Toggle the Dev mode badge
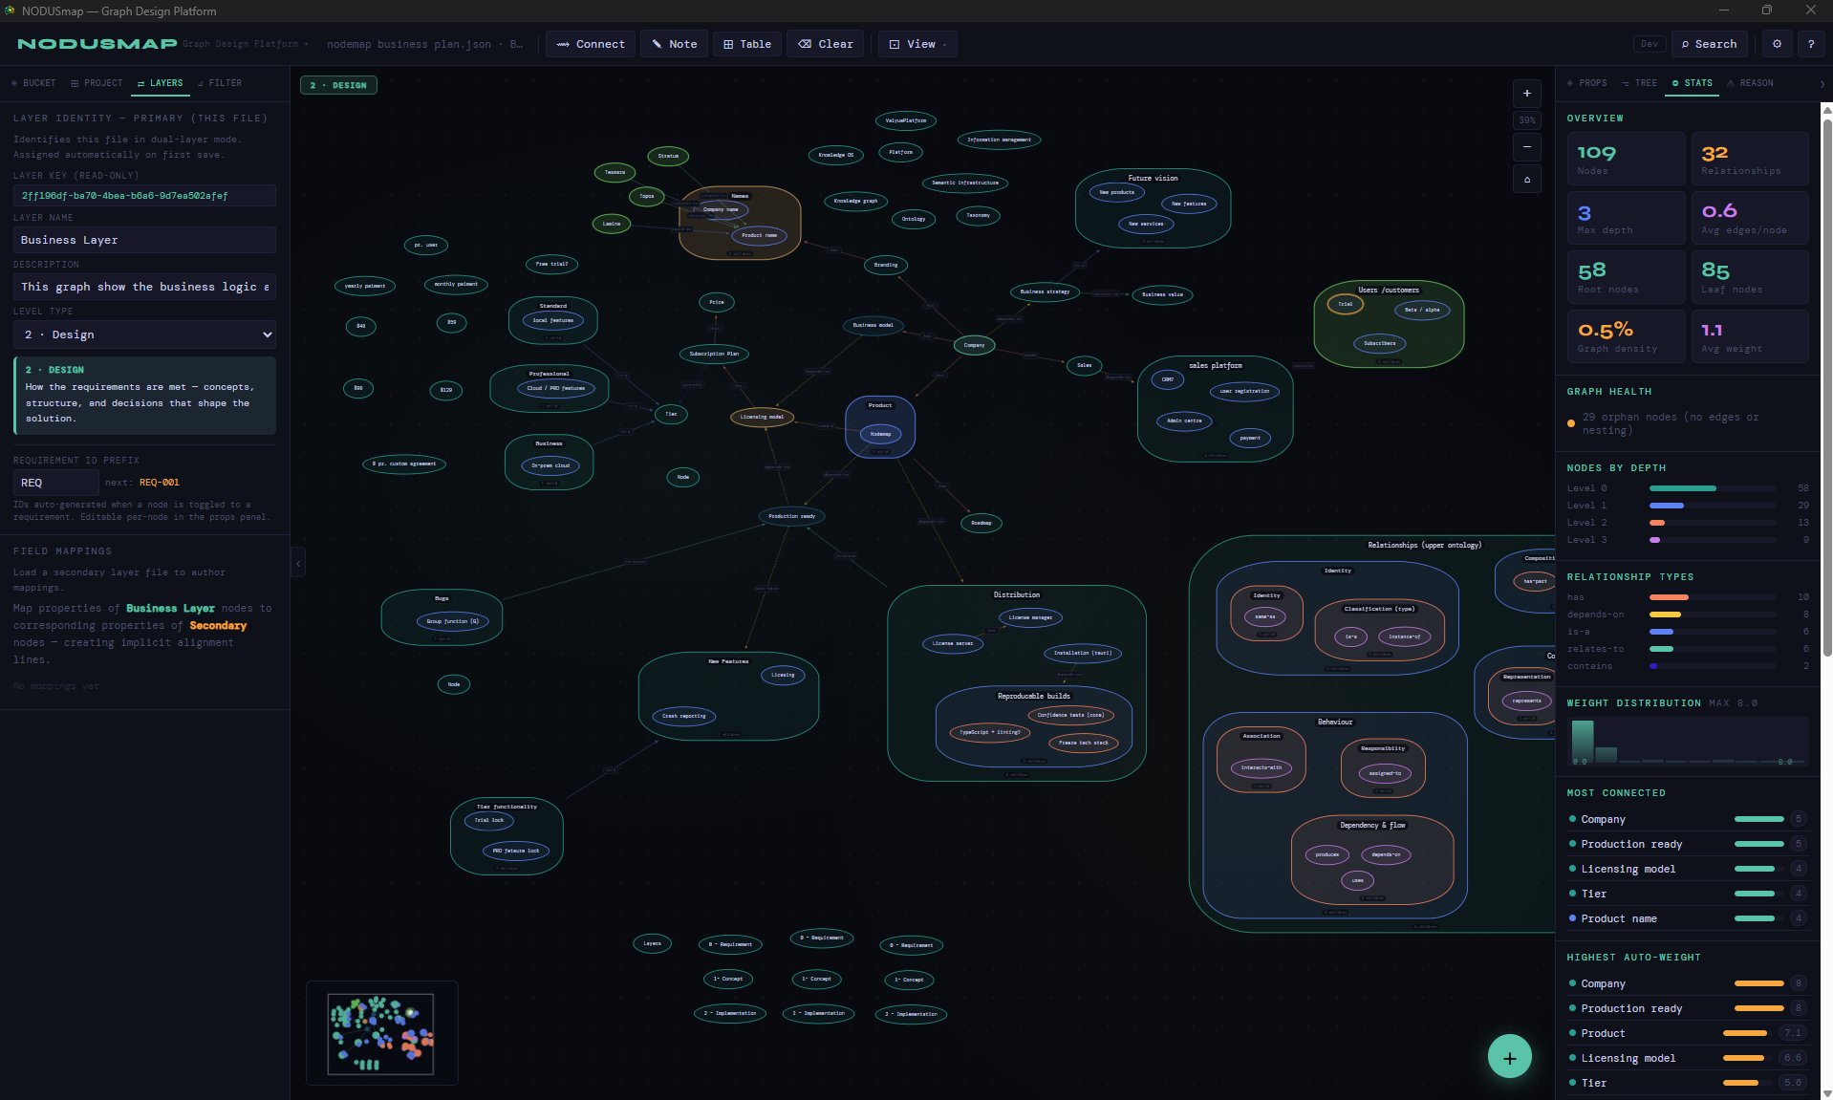Screen dimensions: 1833x1100 coord(1648,44)
